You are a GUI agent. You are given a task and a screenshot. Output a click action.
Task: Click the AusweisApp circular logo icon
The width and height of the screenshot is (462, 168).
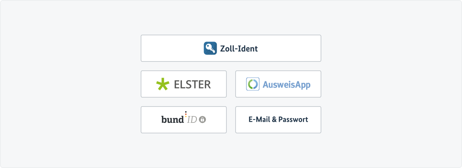[253, 84]
